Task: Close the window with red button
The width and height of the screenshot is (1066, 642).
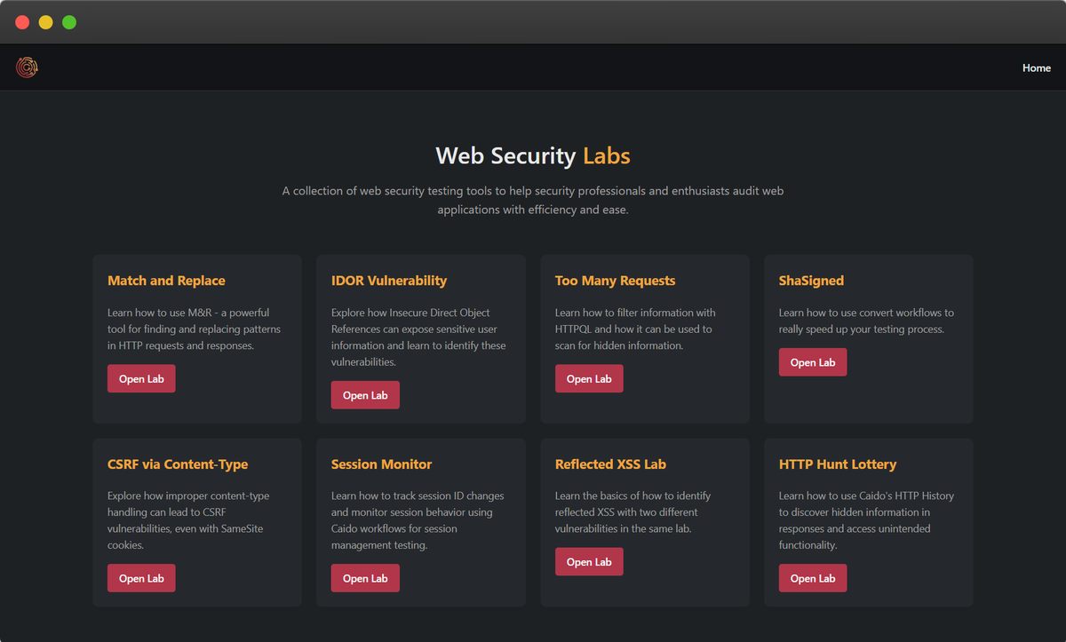Action: tap(23, 22)
